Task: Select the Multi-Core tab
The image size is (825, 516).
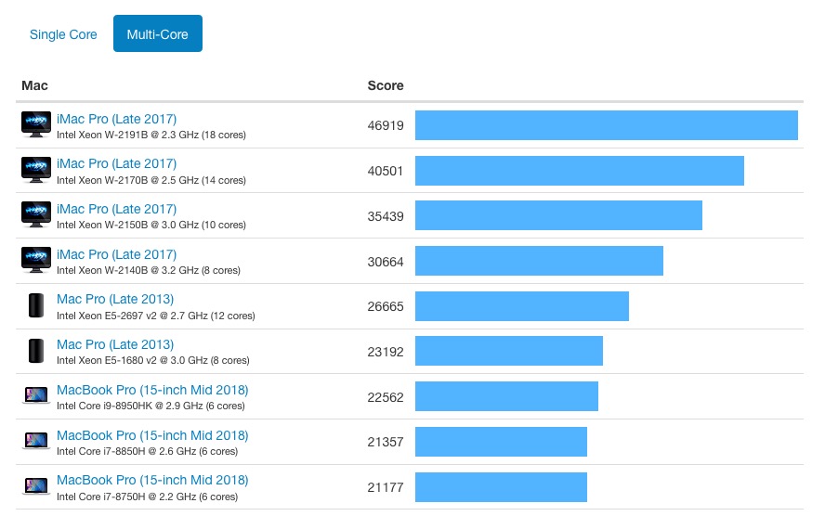Action: coord(158,33)
